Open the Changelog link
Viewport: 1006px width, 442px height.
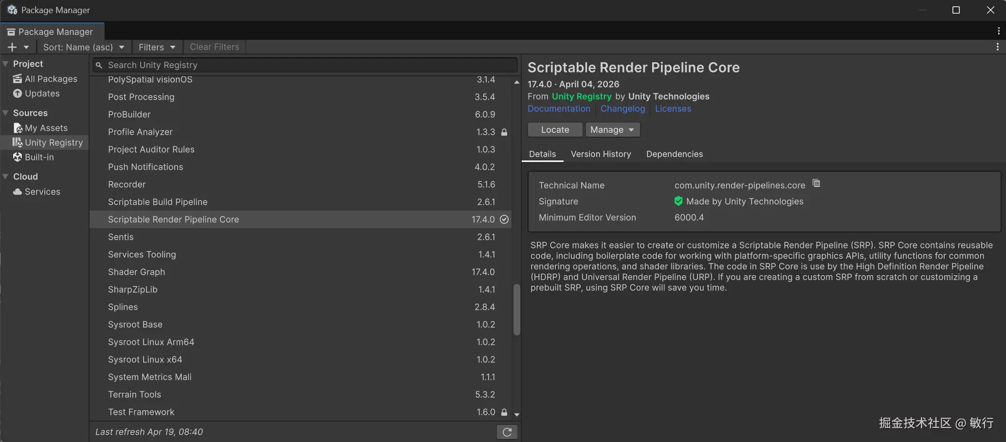[622, 109]
